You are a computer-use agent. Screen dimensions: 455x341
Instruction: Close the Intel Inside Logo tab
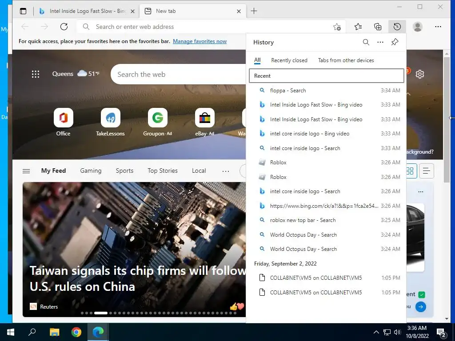point(132,11)
